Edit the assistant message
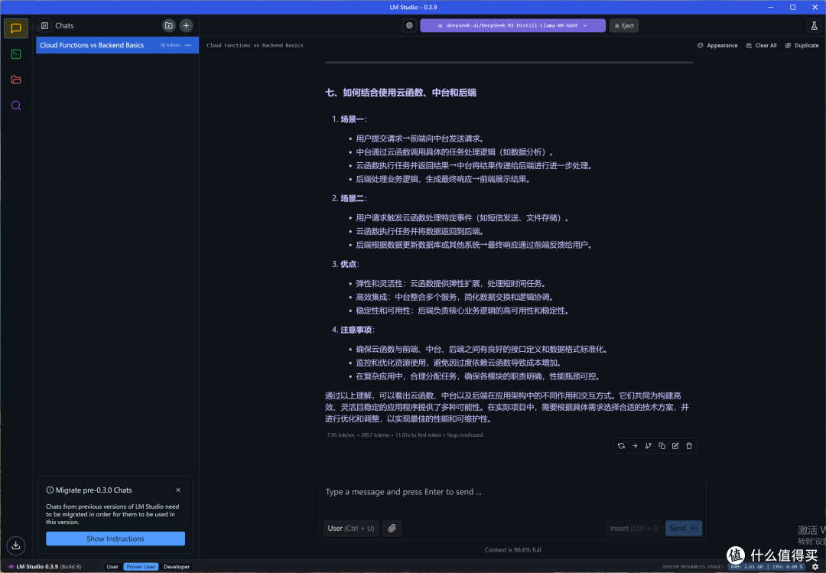The width and height of the screenshot is (826, 573). click(x=675, y=445)
